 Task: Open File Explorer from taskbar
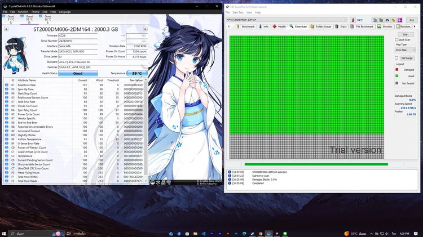tap(195, 234)
